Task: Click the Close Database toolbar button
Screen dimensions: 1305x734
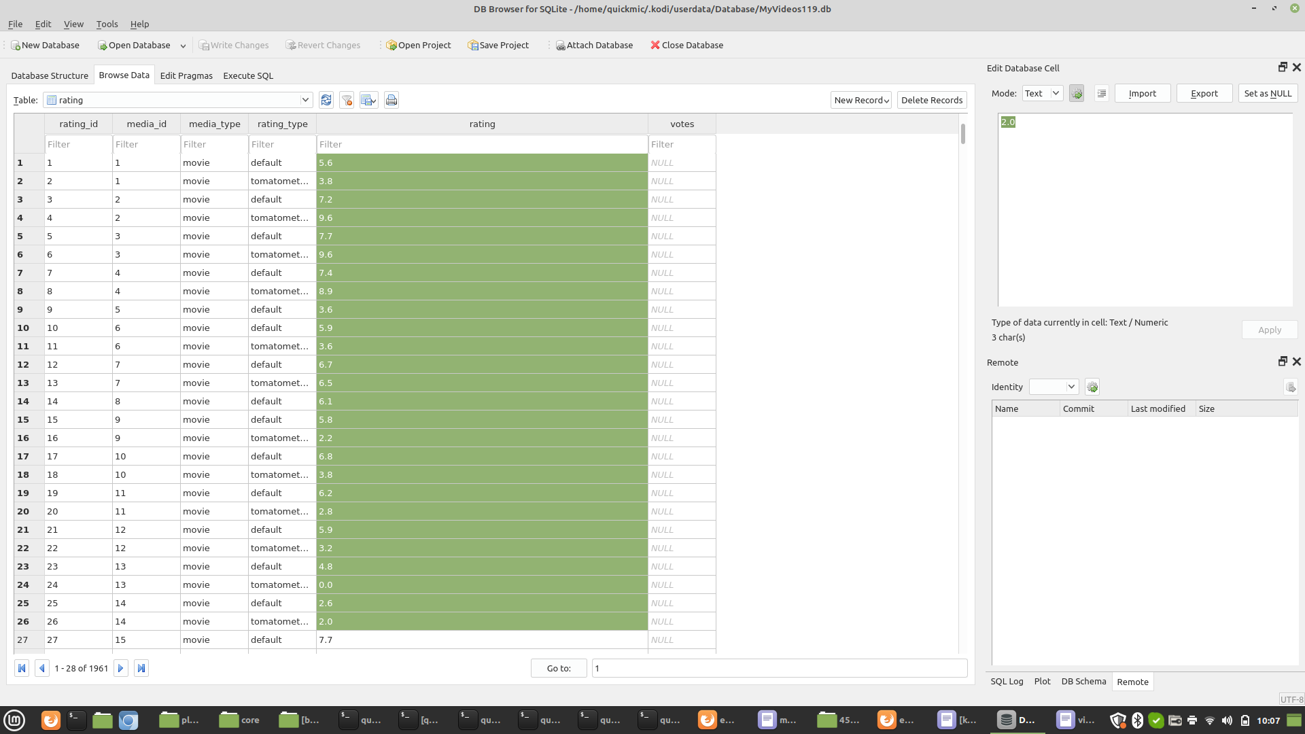Action: (686, 45)
